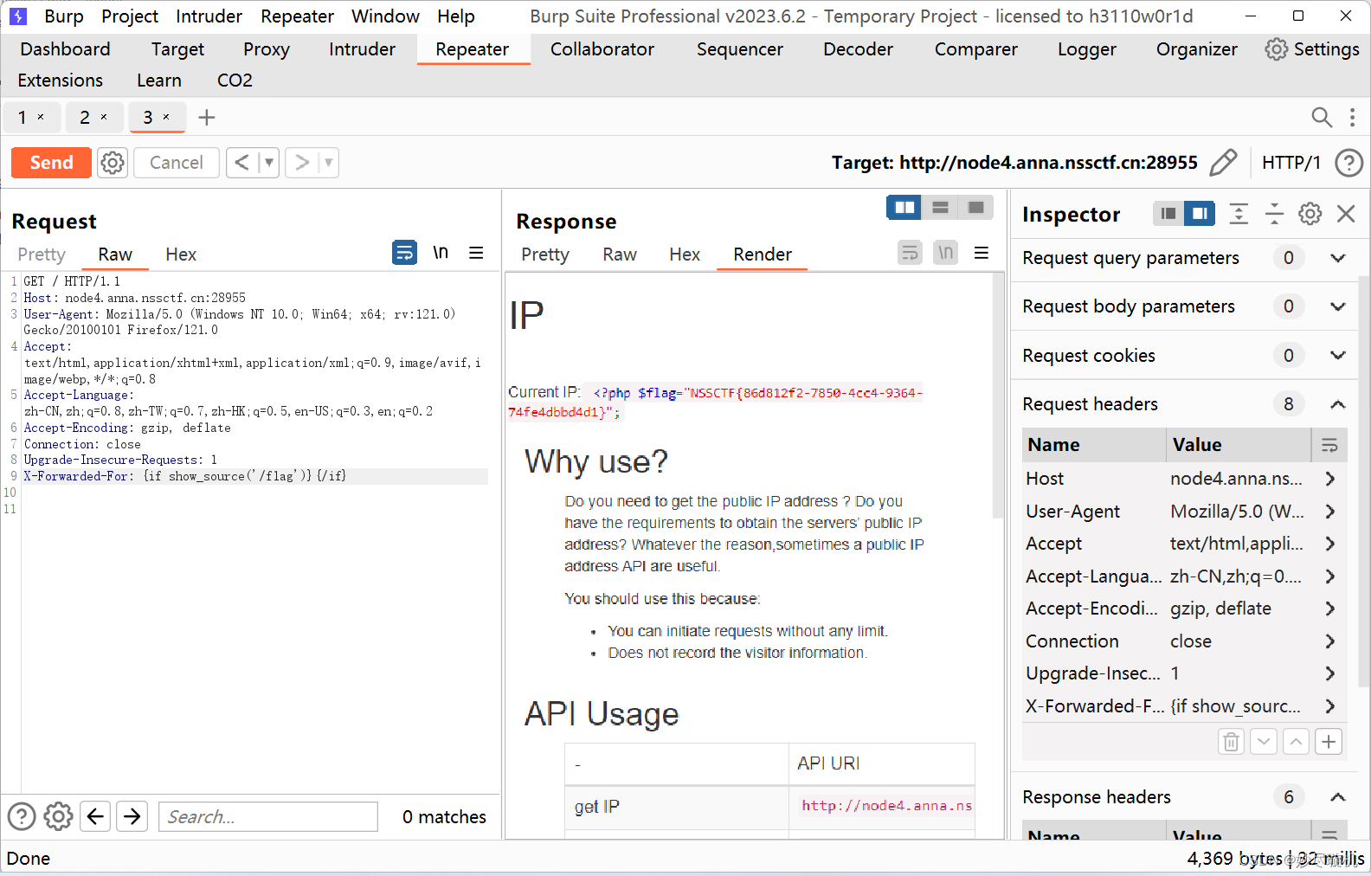
Task: Dock Inspector to the right layout
Action: click(x=1200, y=214)
